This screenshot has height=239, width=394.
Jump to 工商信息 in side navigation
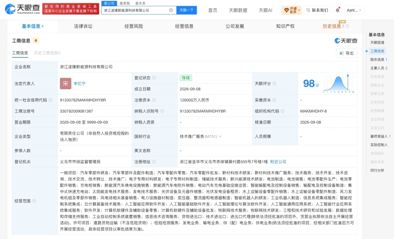tap(377, 51)
